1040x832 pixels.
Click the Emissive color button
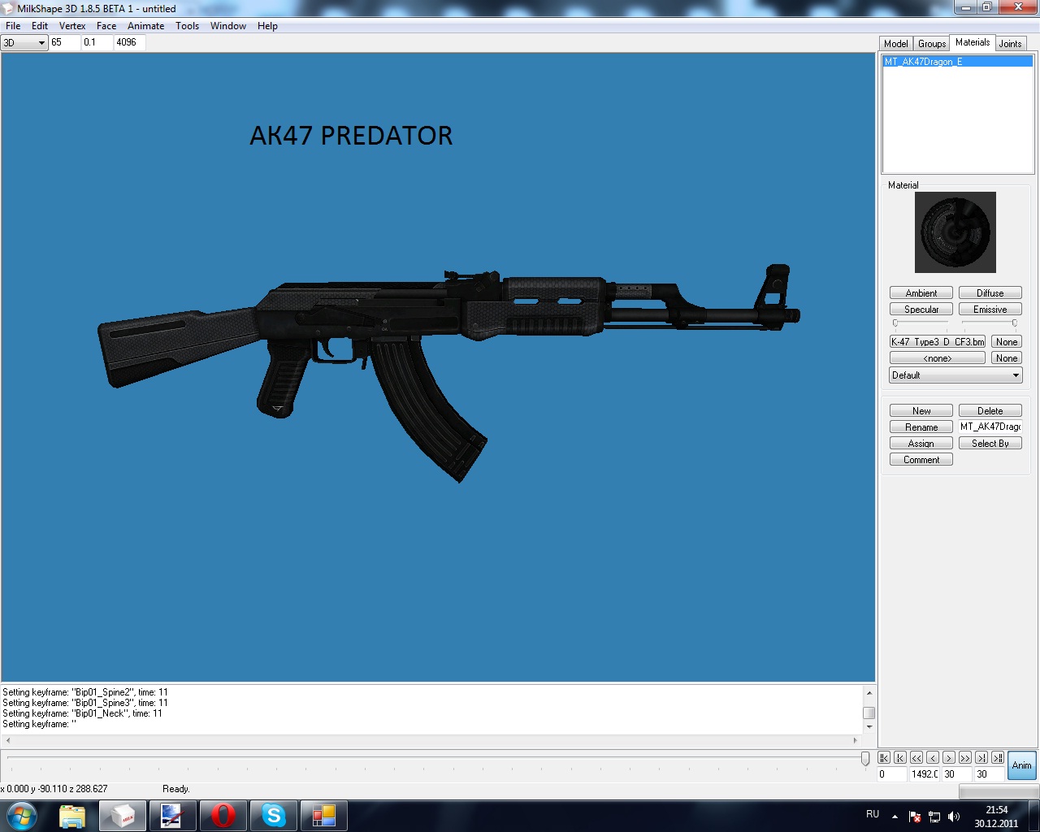coord(990,310)
